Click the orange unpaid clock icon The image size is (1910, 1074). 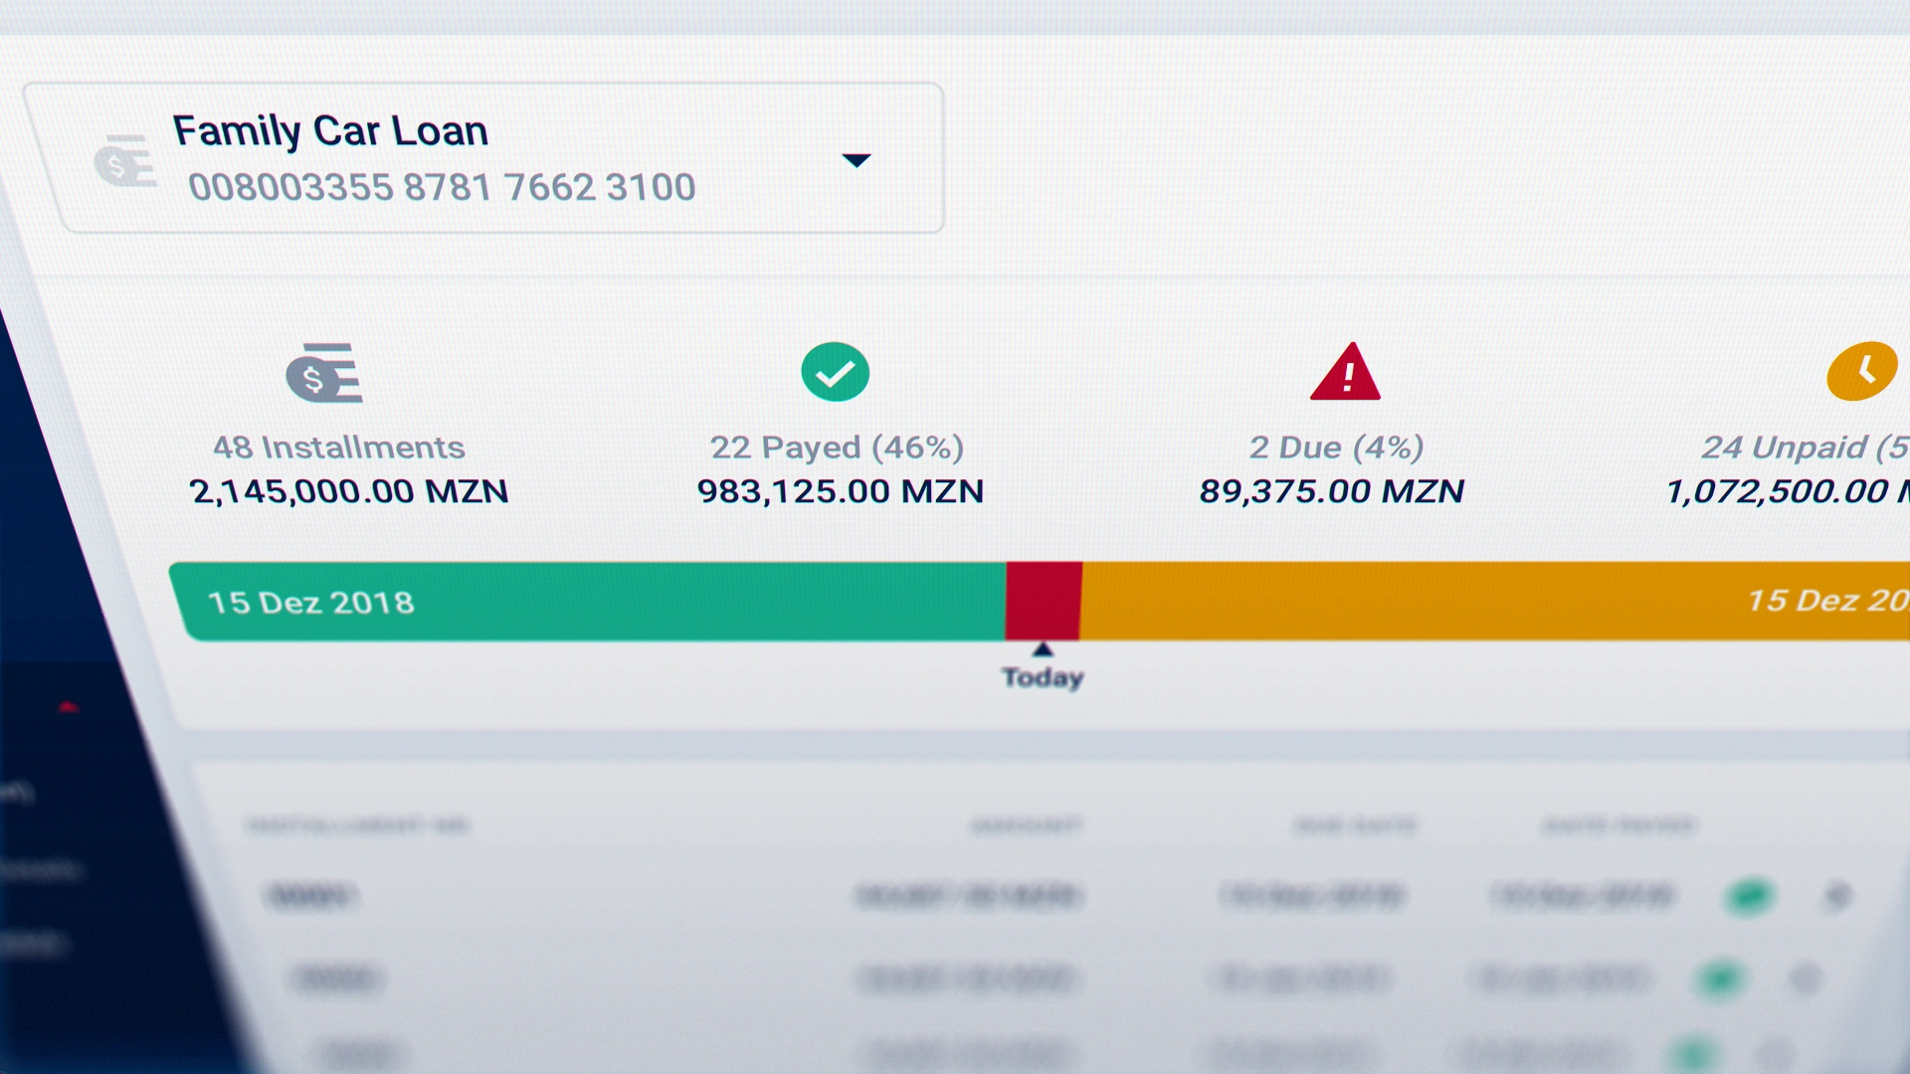click(x=1861, y=372)
